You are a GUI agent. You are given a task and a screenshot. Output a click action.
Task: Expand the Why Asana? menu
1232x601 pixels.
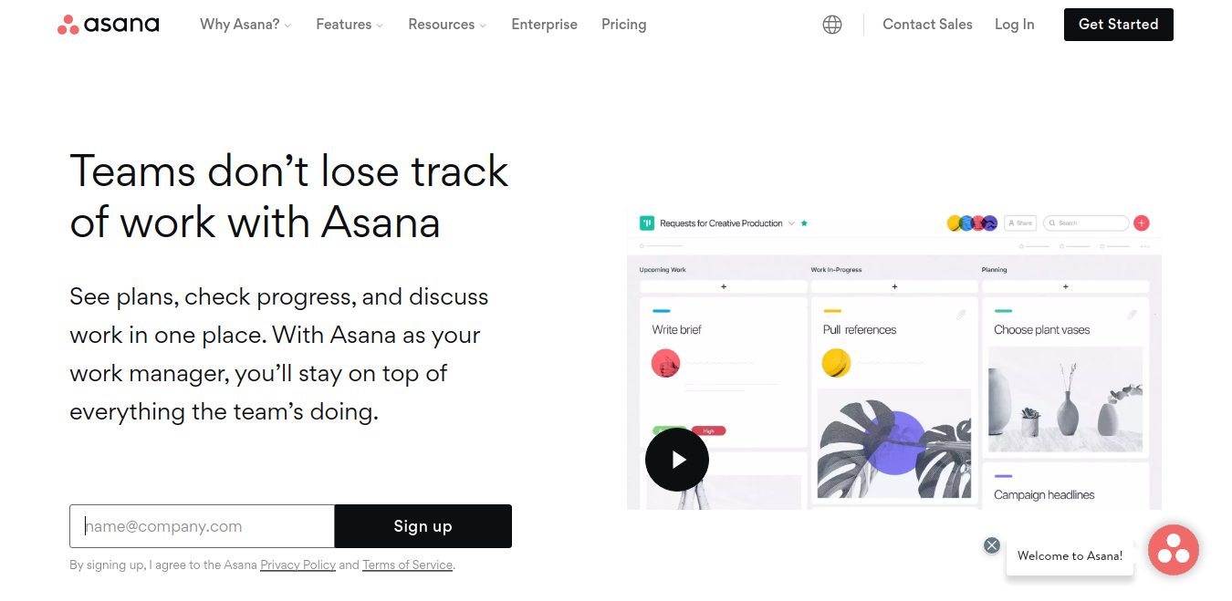245,25
